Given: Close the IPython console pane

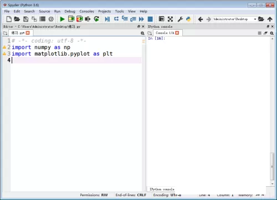Looking at the screenshot, I should tap(273, 27).
